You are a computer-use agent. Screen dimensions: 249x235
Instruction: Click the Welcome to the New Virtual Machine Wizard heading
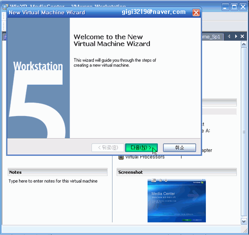click(x=112, y=40)
